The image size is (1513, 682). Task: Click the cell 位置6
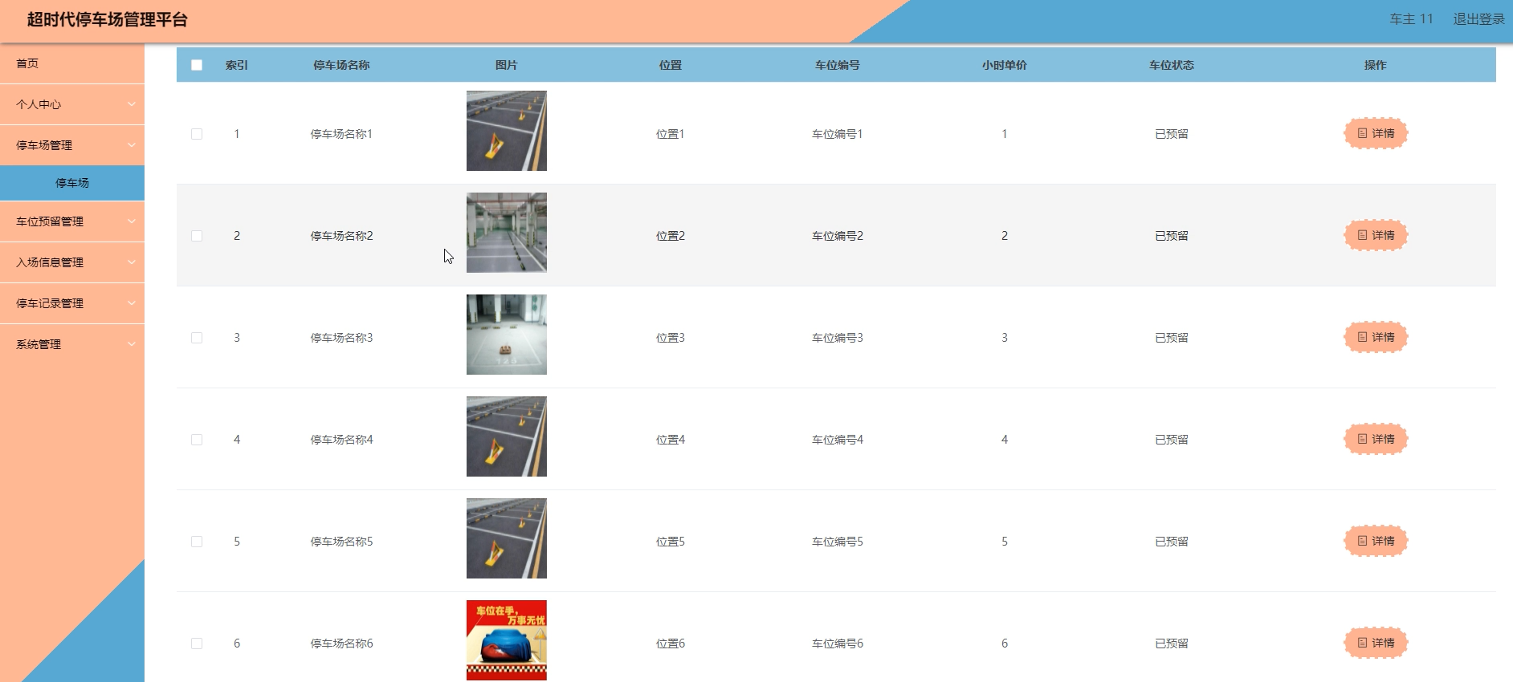pos(671,643)
